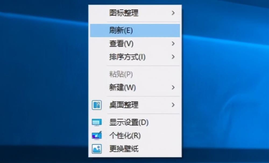The image size is (269, 163).
Task: Open the 排序方式 submenu arrow
Action: pyautogui.click(x=174, y=57)
